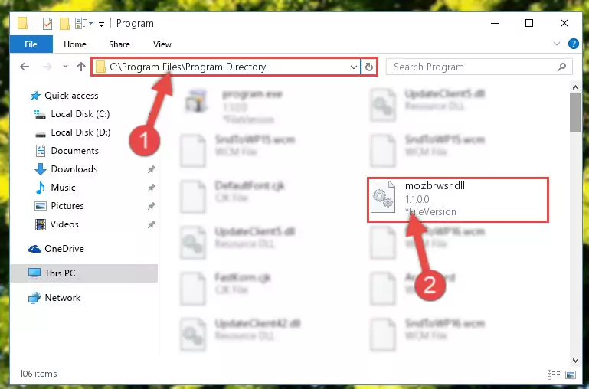Open Documents in the sidebar

coord(75,151)
